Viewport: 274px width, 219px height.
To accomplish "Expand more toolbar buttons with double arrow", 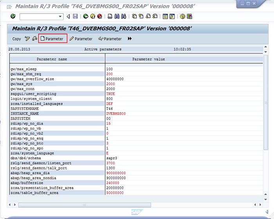I will [130, 39].
